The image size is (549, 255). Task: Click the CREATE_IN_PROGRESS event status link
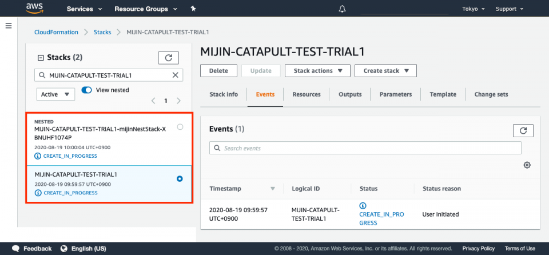[x=381, y=218]
